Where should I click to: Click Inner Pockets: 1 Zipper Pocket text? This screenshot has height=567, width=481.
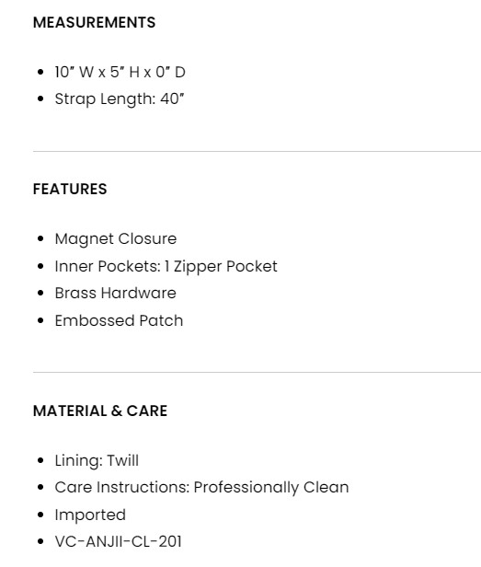(x=166, y=267)
